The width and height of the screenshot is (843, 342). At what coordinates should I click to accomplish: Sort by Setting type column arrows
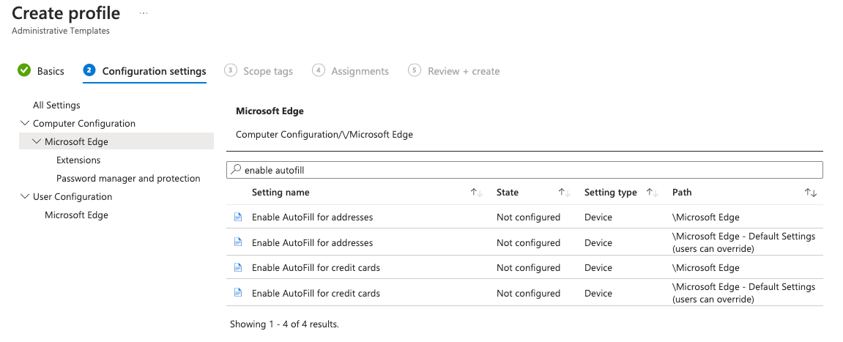[x=652, y=193]
